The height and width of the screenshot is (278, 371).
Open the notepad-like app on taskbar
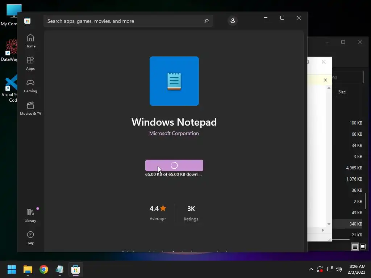click(x=60, y=269)
